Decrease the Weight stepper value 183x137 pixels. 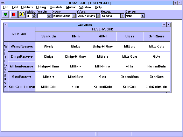point(49,17)
